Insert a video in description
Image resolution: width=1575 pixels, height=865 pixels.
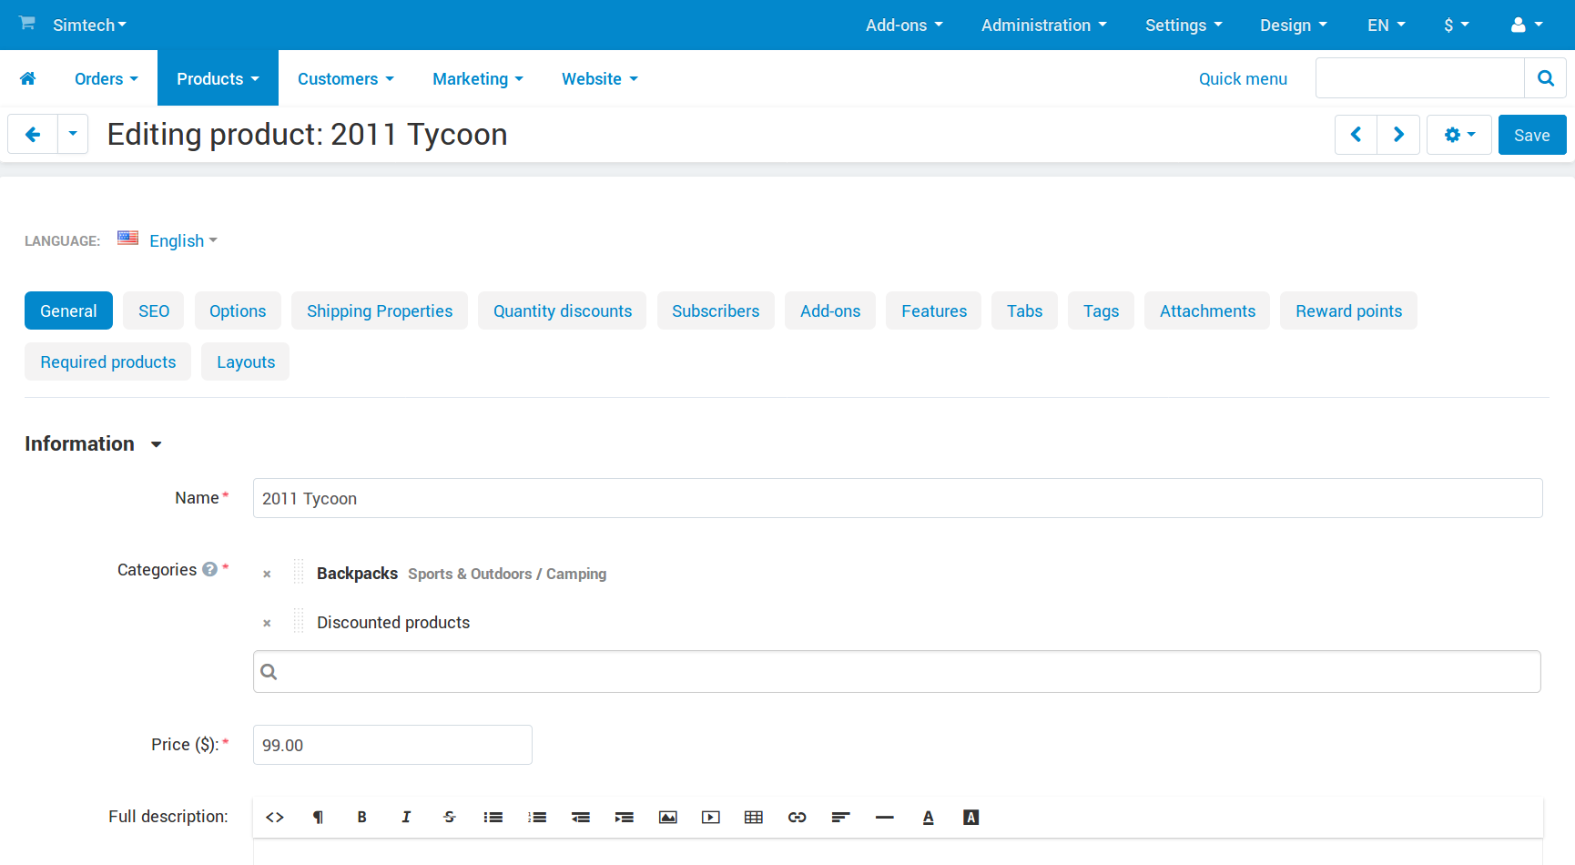pyautogui.click(x=711, y=818)
